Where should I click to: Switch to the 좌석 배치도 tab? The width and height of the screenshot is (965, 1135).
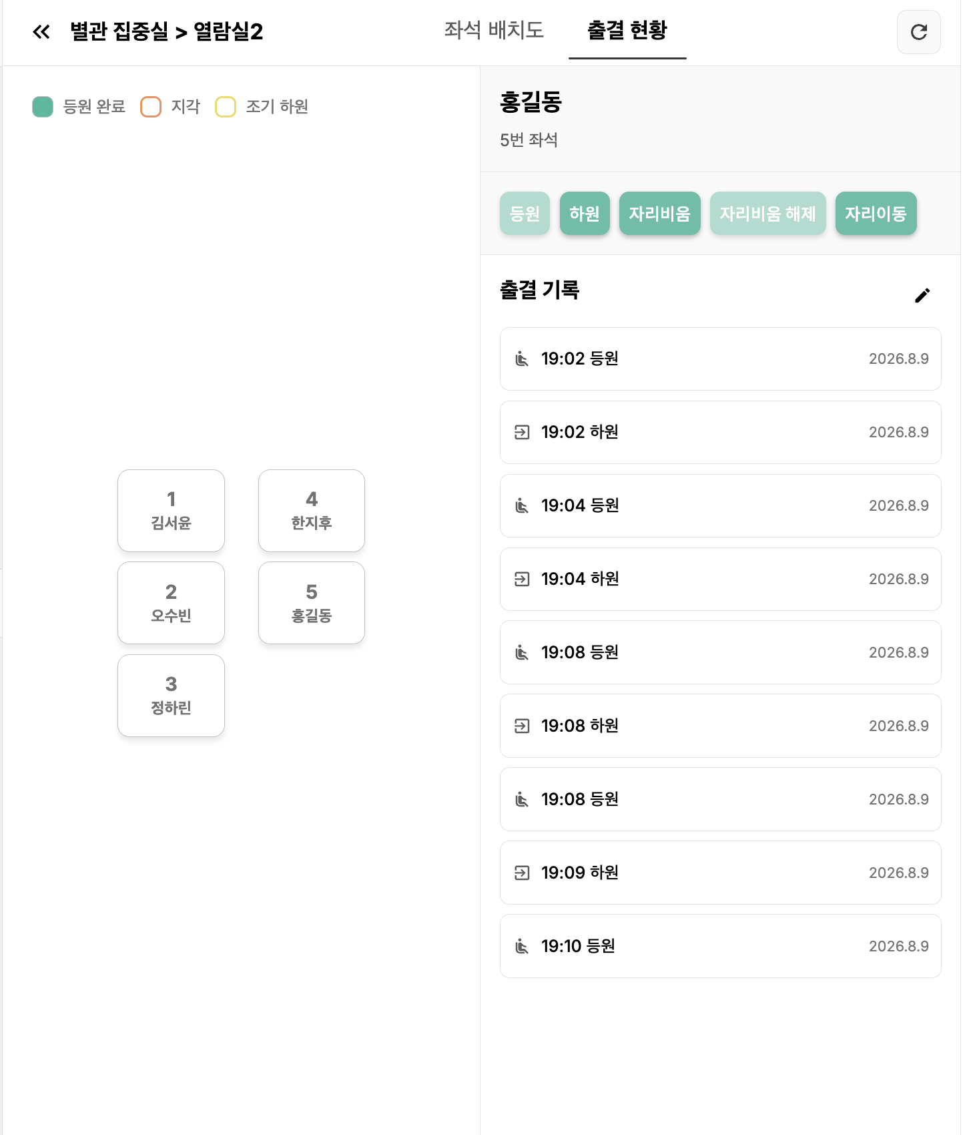pyautogui.click(x=494, y=30)
